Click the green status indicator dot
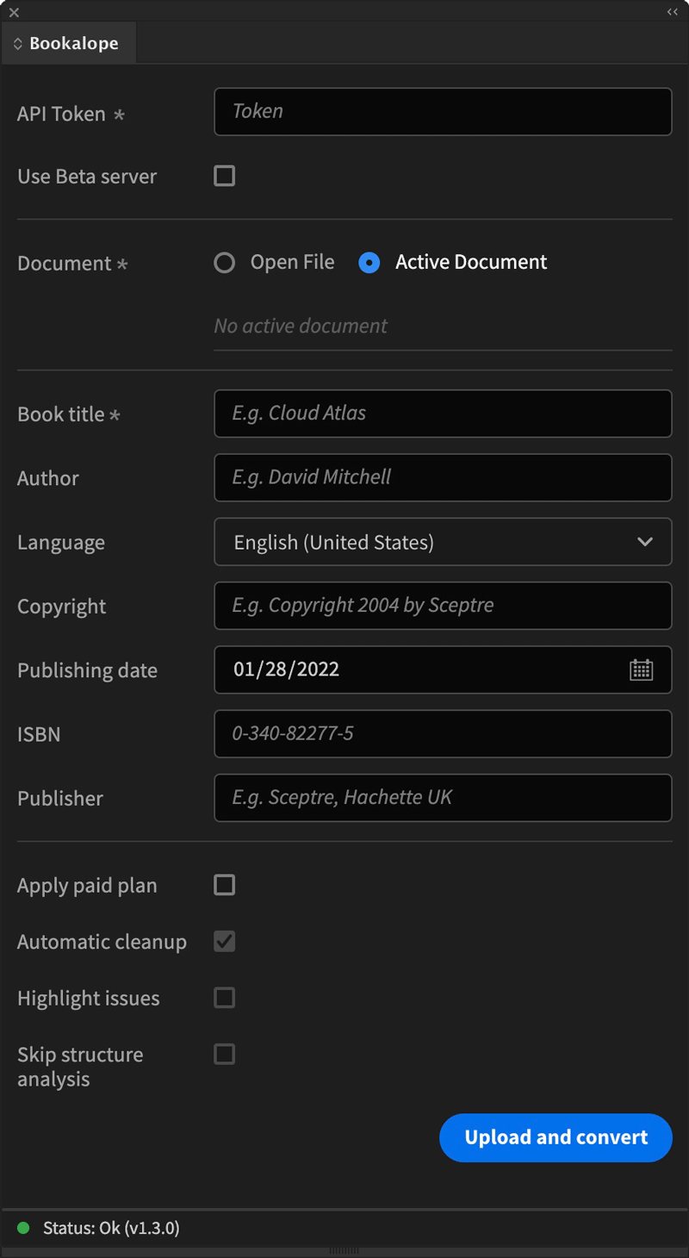The image size is (689, 1258). (x=25, y=1228)
